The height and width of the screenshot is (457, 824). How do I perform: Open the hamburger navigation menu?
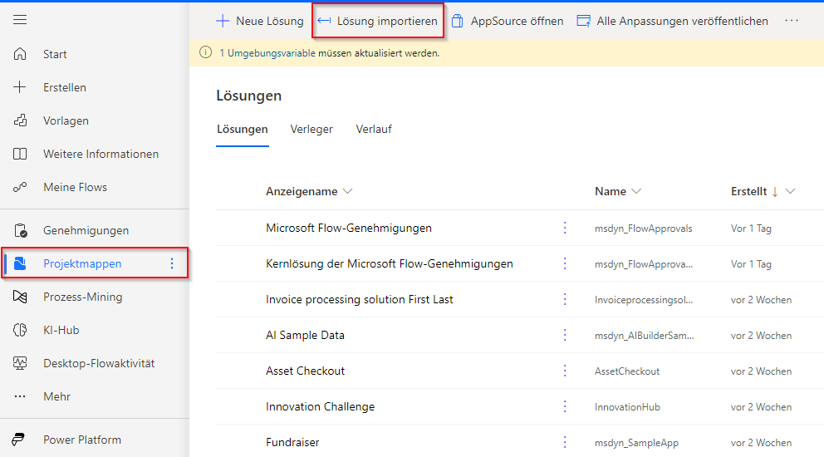pyautogui.click(x=20, y=20)
